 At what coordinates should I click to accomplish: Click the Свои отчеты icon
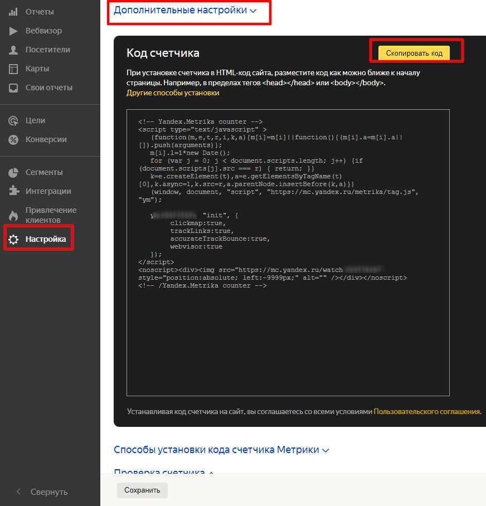point(13,88)
